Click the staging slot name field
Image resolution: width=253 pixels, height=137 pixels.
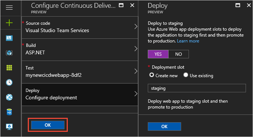point(197,88)
